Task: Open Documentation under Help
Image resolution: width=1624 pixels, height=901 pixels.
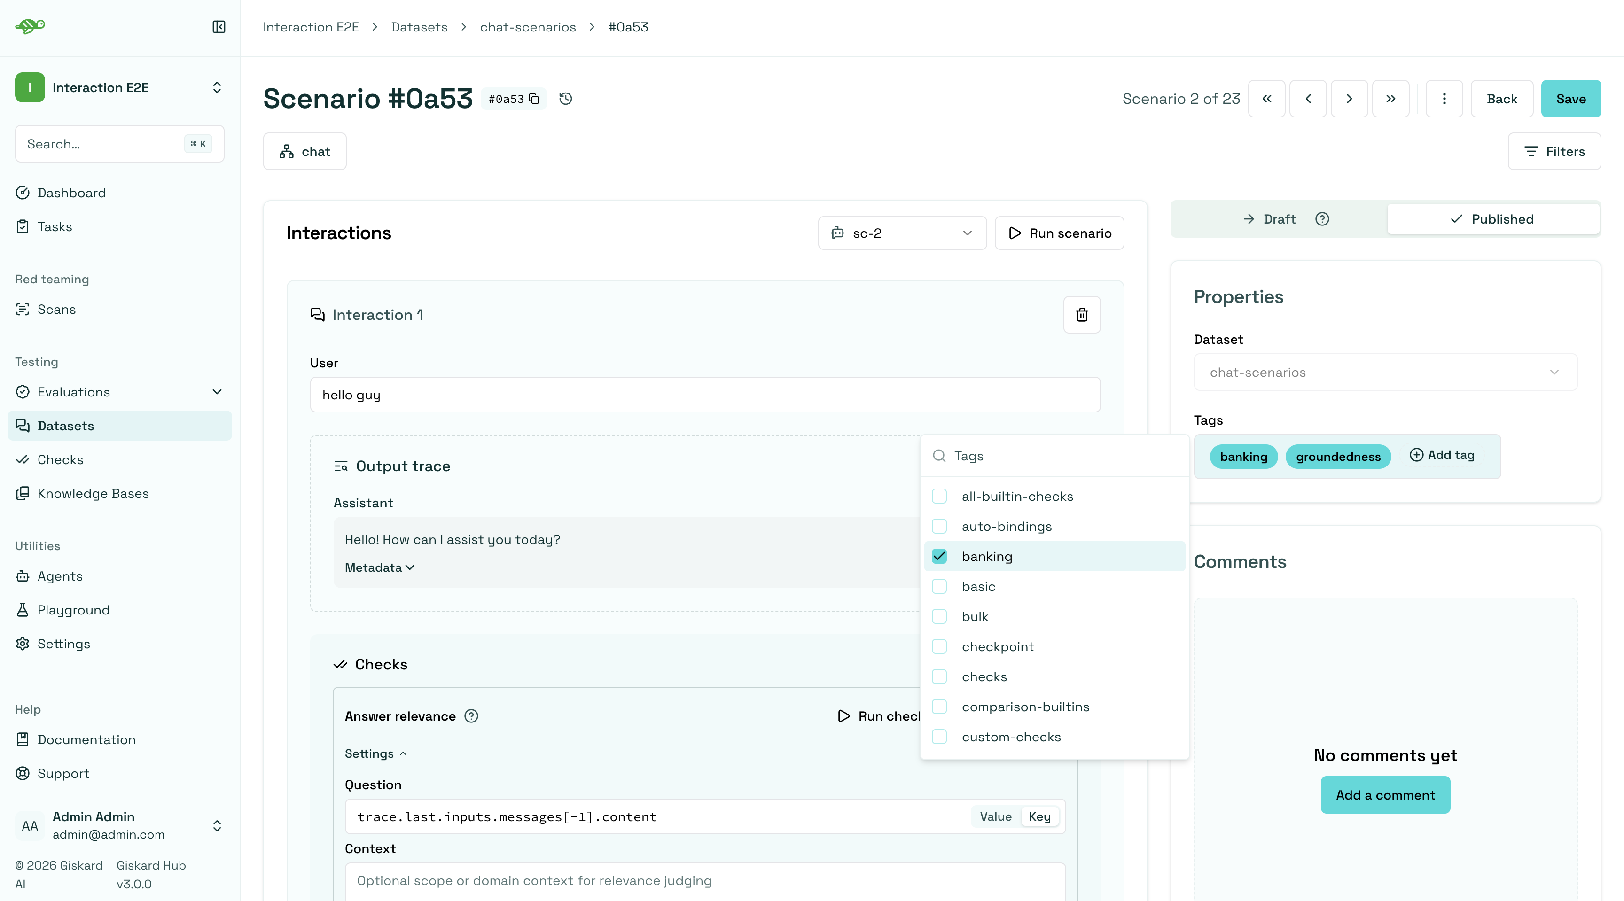Action: [x=120, y=740]
